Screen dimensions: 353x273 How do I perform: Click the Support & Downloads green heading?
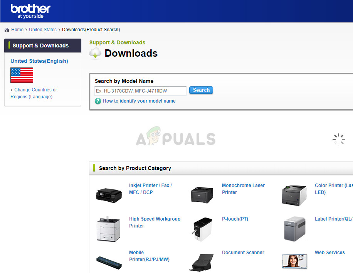pyautogui.click(x=117, y=42)
